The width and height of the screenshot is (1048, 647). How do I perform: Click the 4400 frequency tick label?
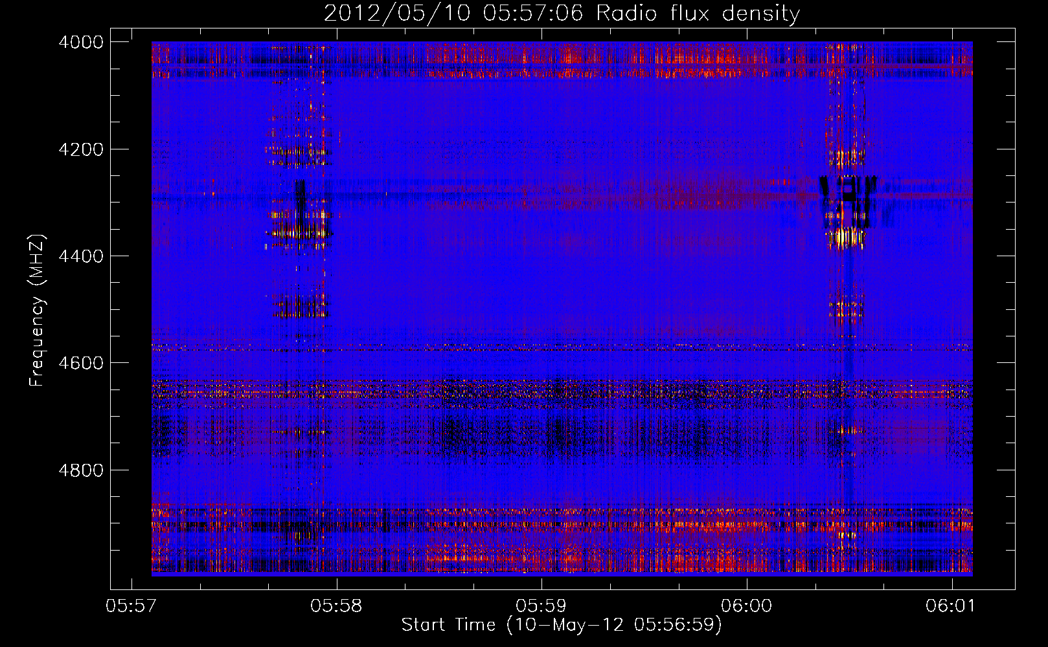(81, 256)
